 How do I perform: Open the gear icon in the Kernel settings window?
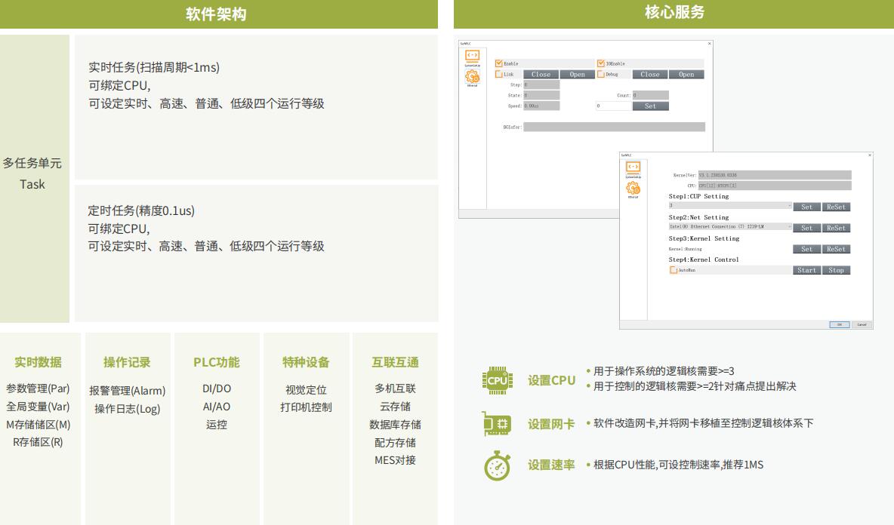click(x=633, y=188)
